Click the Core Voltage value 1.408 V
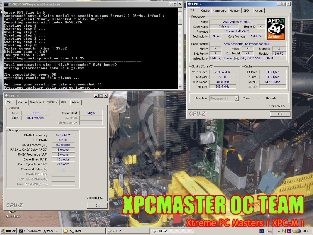313x235 pixels. [256, 36]
